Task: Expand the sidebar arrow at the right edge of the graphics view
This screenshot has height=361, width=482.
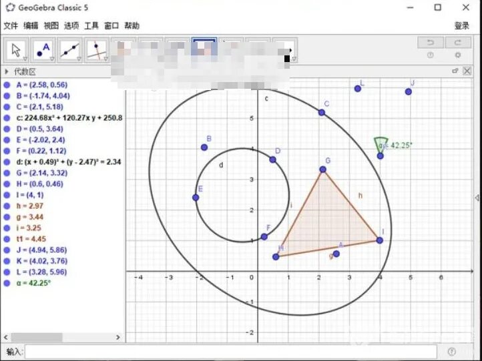Action: point(477,198)
